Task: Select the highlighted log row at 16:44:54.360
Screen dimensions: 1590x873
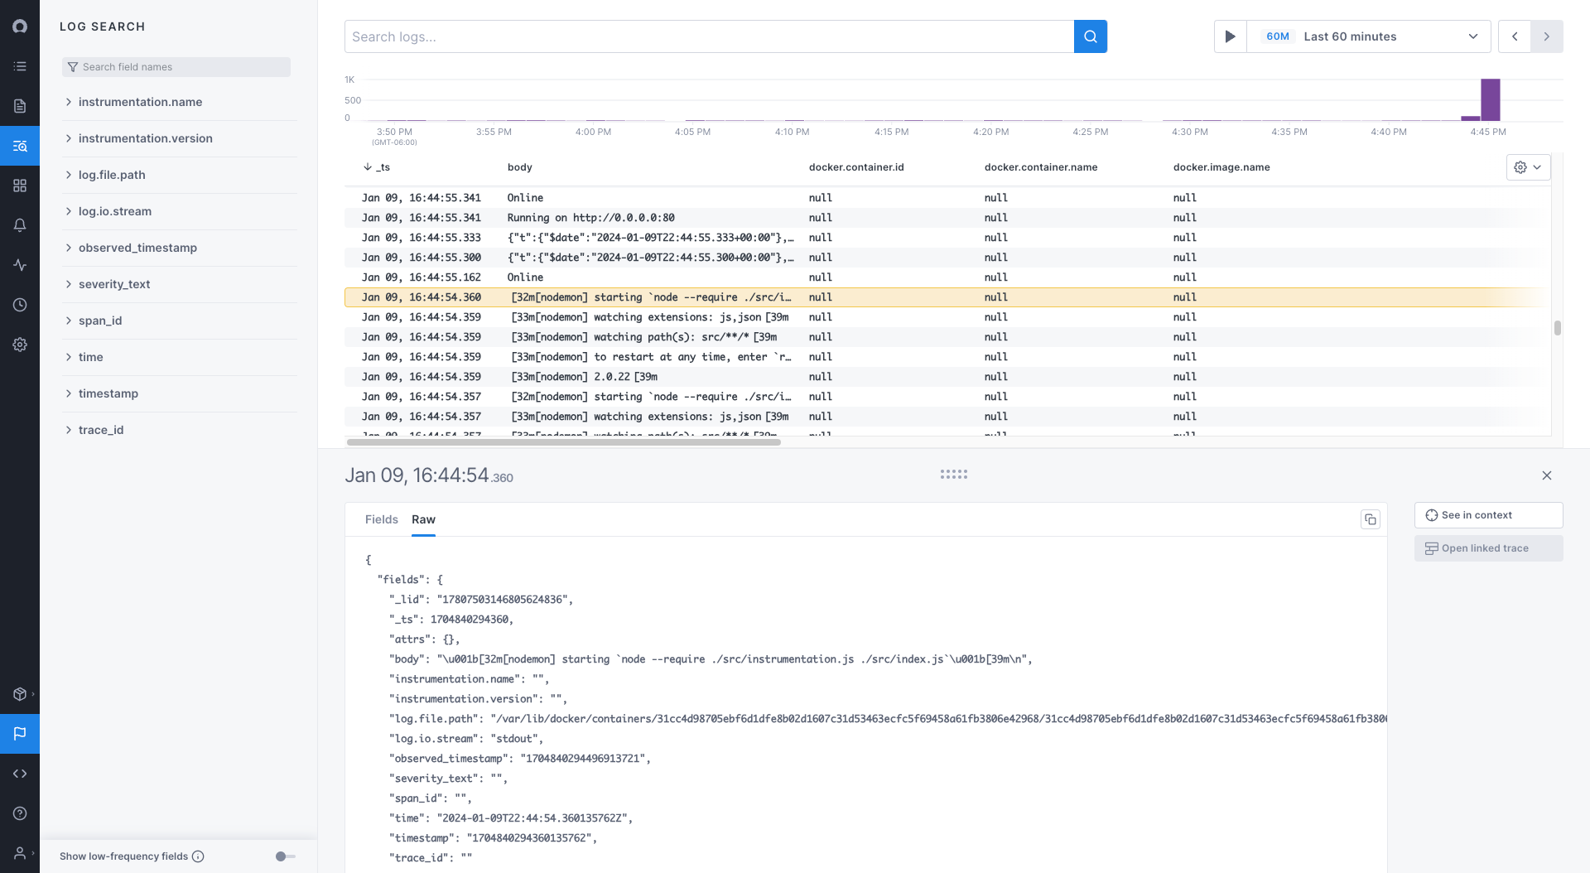Action: coord(947,297)
